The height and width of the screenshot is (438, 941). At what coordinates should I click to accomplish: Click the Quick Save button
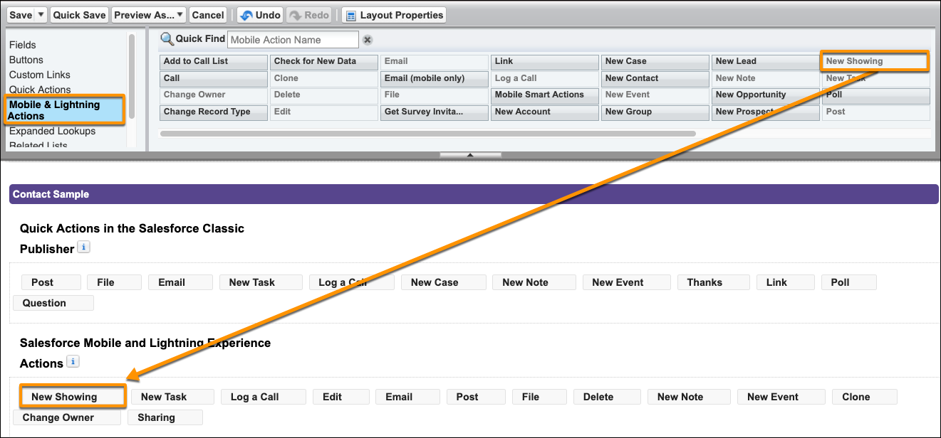(79, 14)
